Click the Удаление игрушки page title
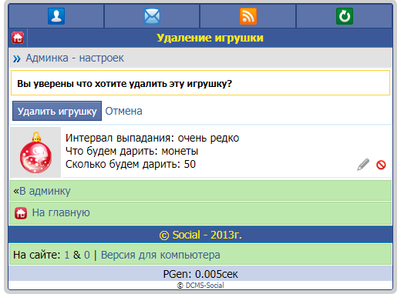 point(210,38)
